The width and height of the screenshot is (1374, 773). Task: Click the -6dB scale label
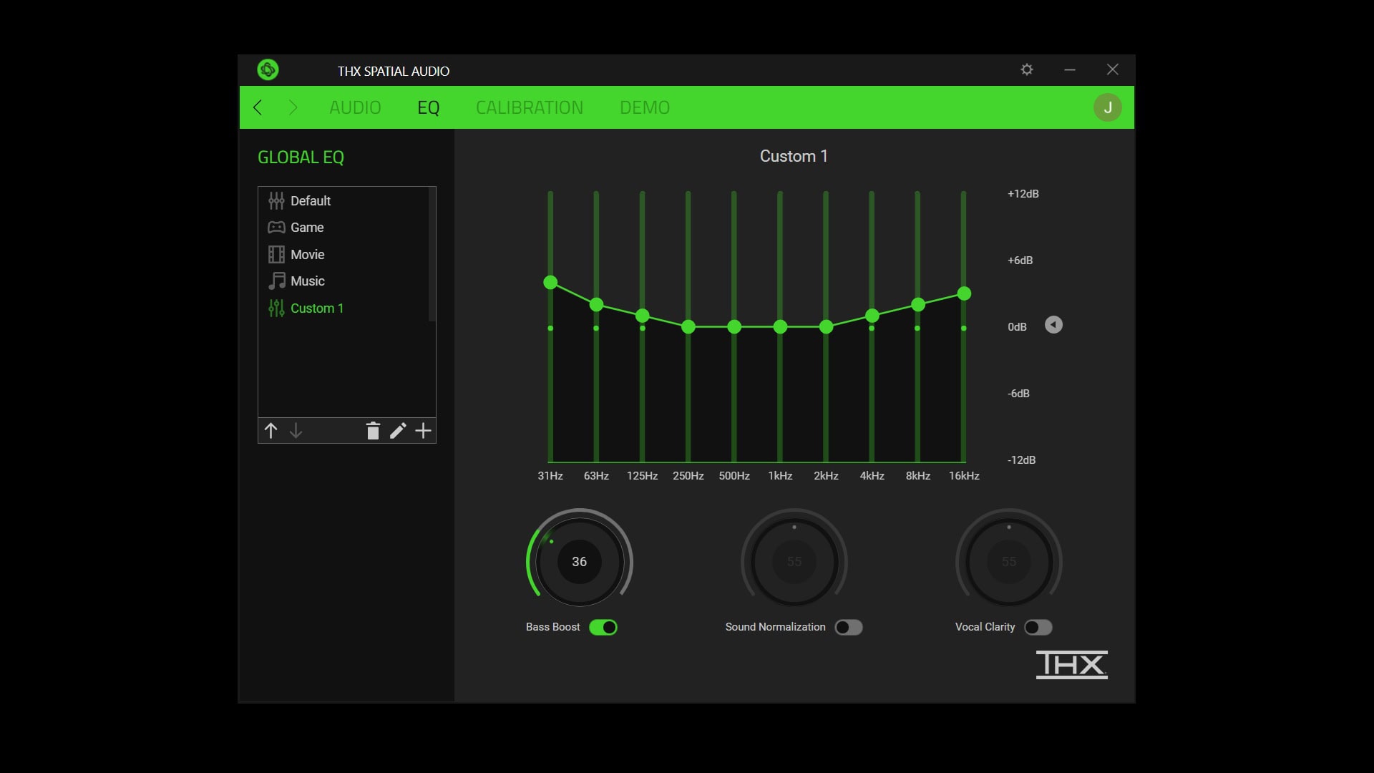1019,394
